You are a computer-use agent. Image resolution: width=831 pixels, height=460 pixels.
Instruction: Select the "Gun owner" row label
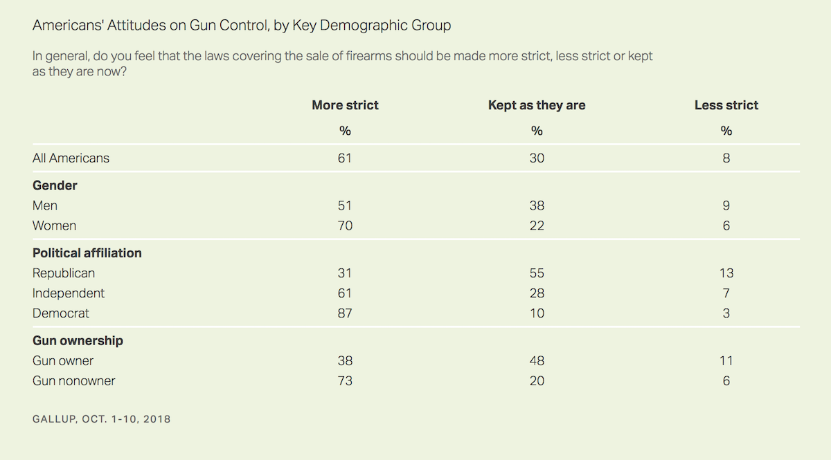pyautogui.click(x=63, y=360)
